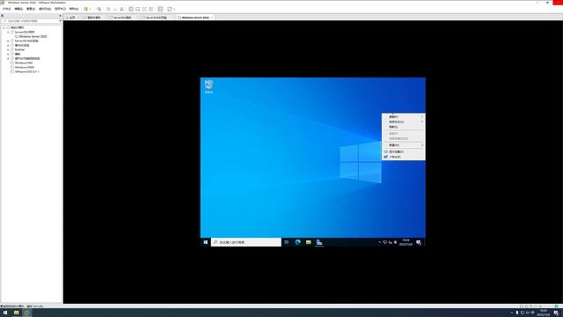Toggle the library sidebar view icon
Screen dimensions: 563x317
point(131,9)
